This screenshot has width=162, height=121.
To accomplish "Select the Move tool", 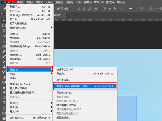I will point(4,20).
